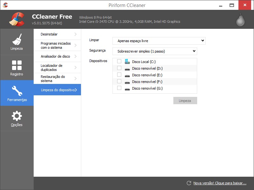Expand chevron next to Programas iniciados

[76, 45]
